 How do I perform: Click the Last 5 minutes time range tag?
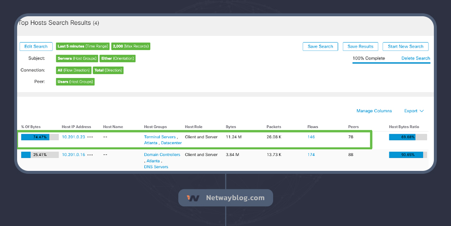point(83,46)
